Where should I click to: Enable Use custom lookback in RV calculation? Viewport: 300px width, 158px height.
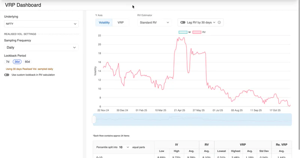[7, 75]
